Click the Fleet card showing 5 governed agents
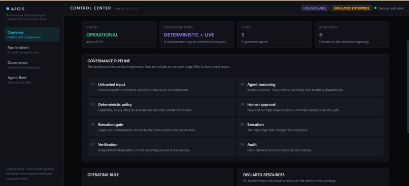 274,34
